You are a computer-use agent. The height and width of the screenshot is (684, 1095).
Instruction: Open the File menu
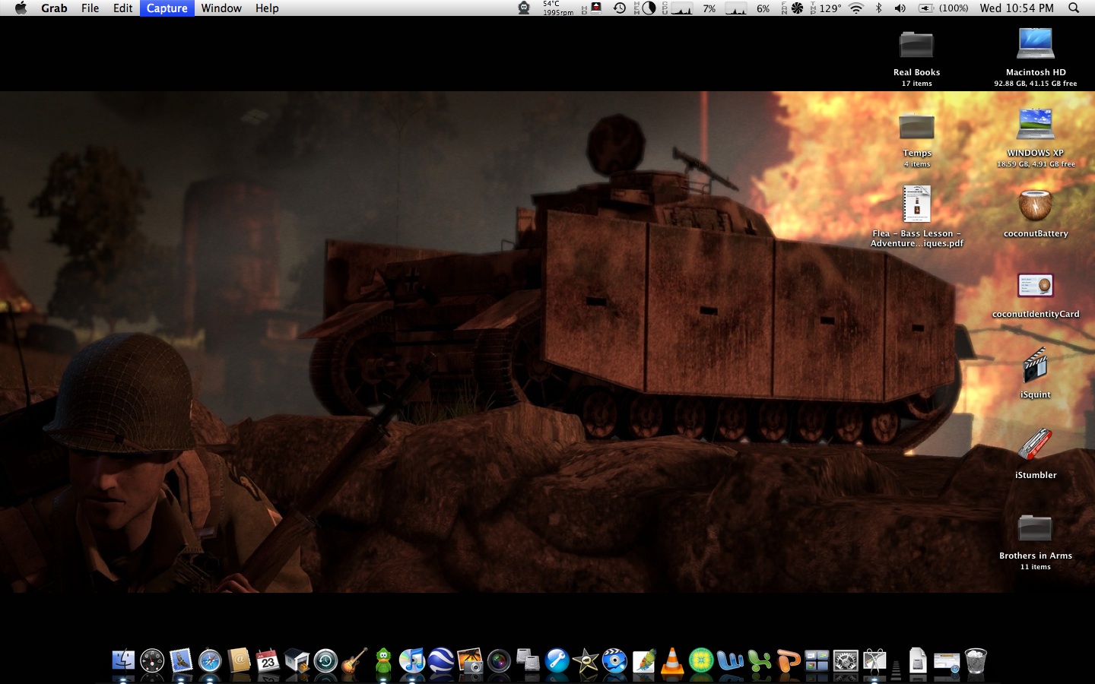click(90, 8)
